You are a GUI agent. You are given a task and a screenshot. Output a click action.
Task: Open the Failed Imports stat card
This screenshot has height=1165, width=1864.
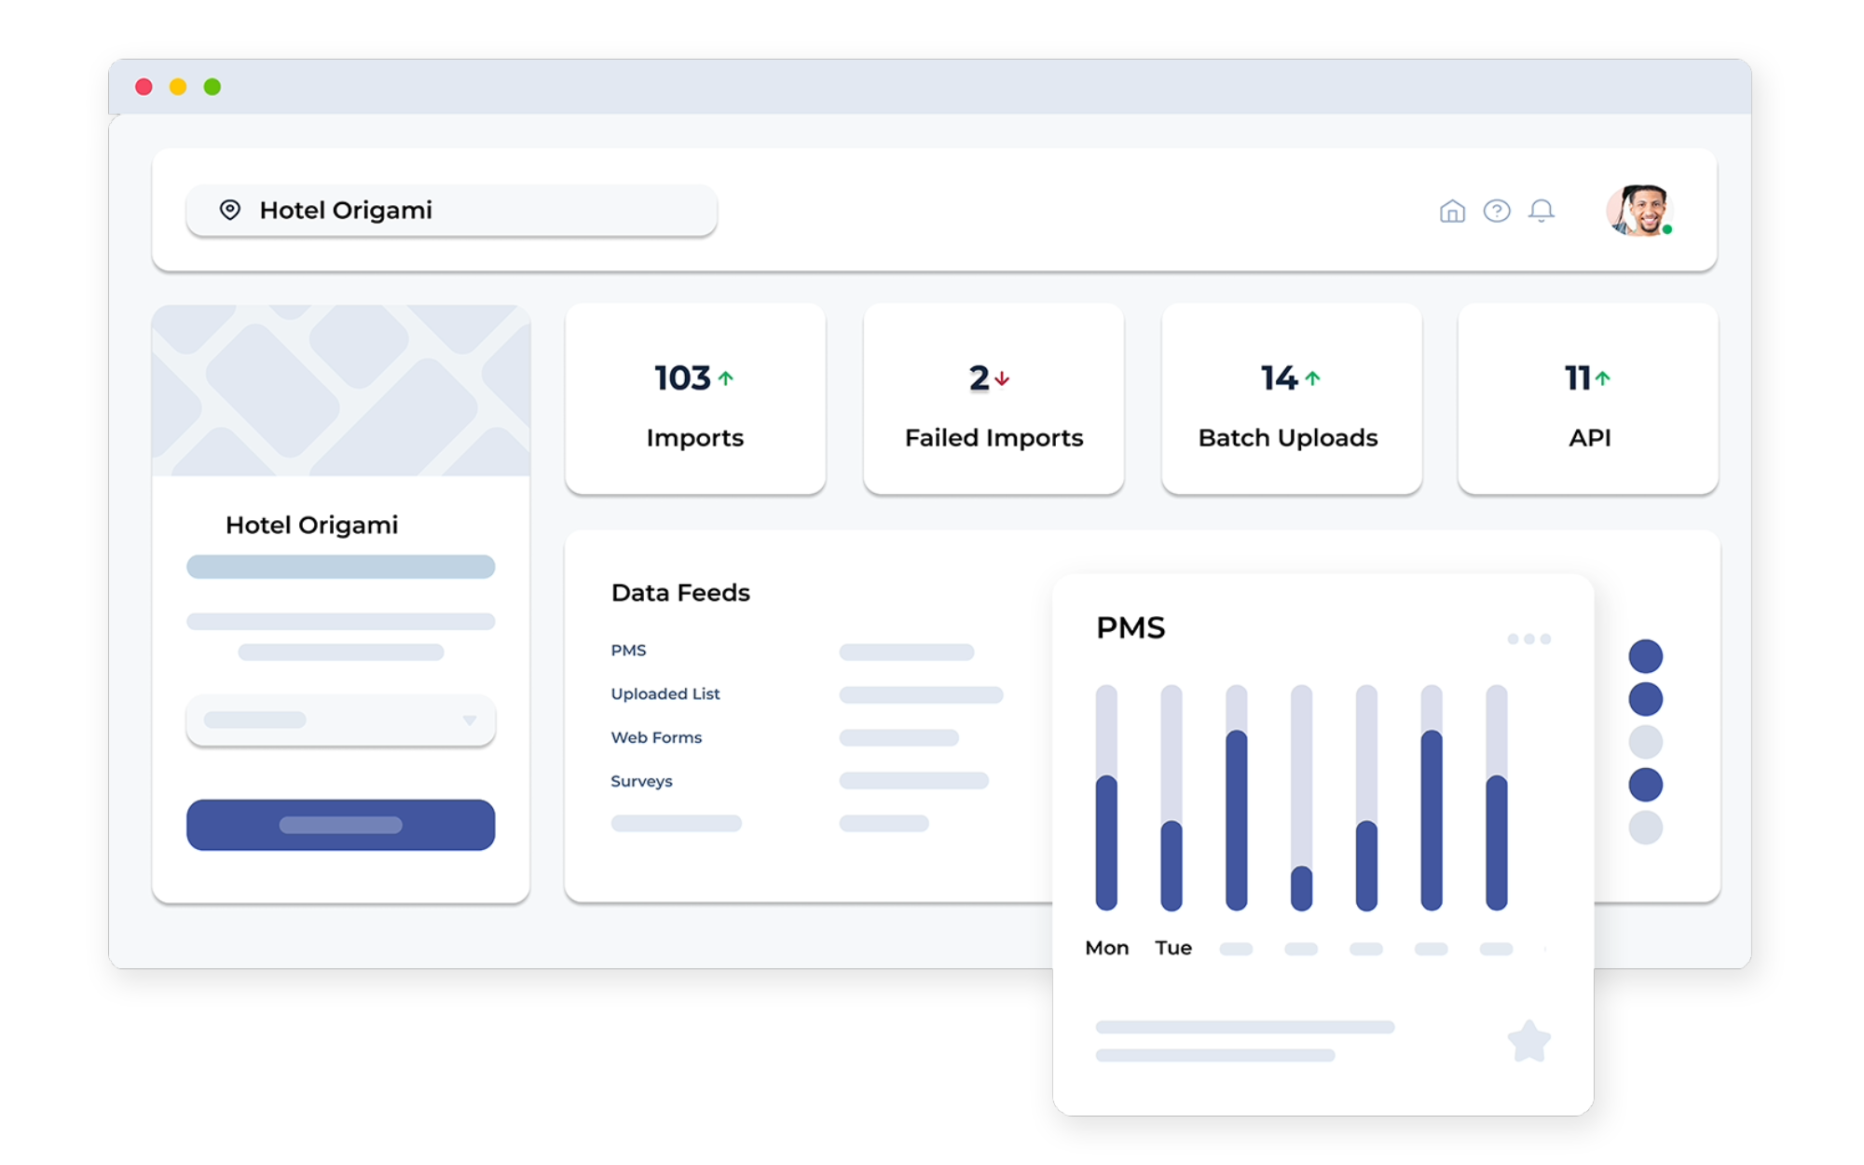(994, 399)
